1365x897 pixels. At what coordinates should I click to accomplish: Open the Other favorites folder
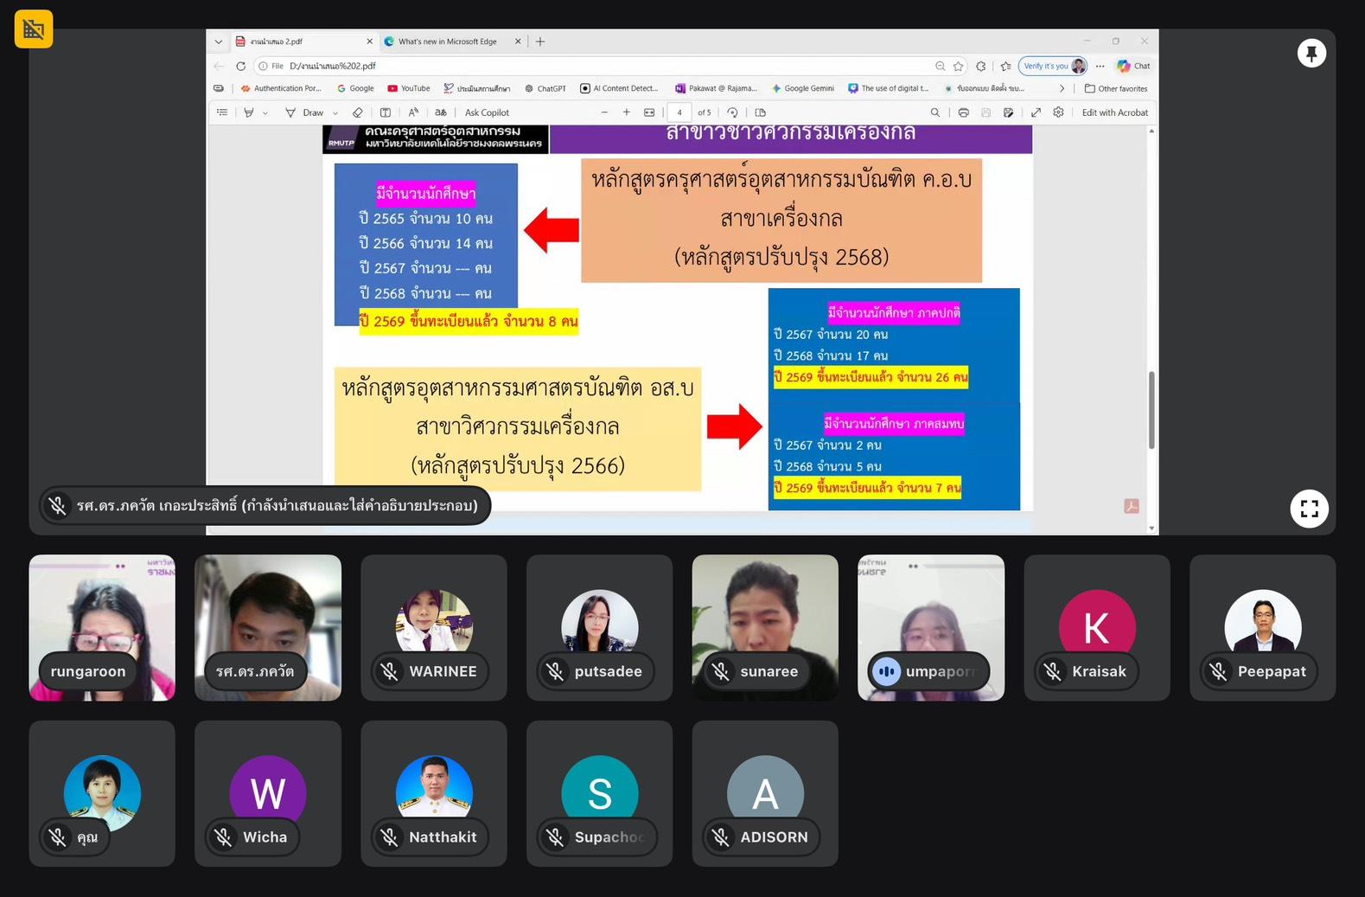coord(1116,88)
